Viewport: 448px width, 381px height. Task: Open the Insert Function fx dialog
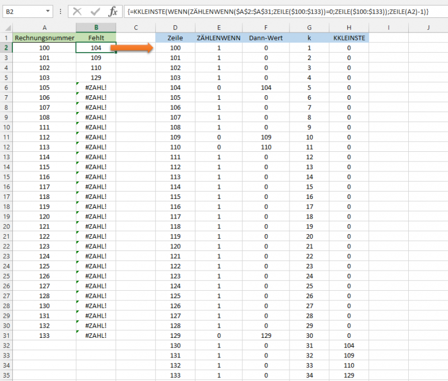(x=113, y=11)
